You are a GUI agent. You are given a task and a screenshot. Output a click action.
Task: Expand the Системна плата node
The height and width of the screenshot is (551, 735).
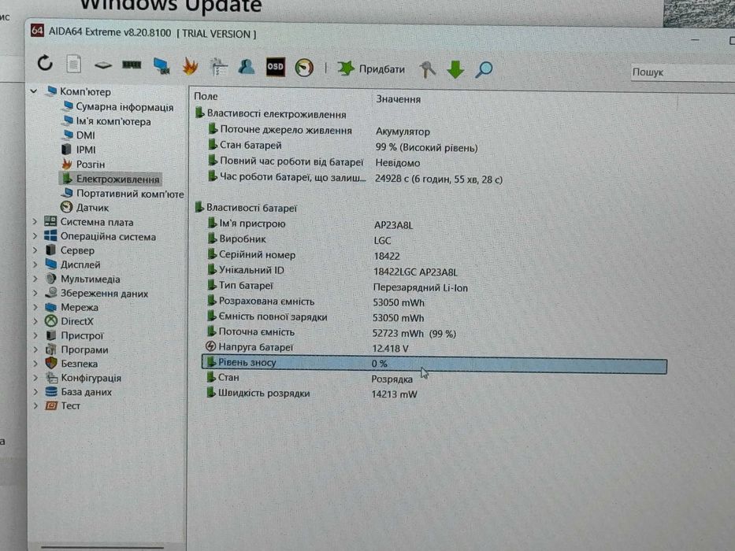tap(35, 222)
